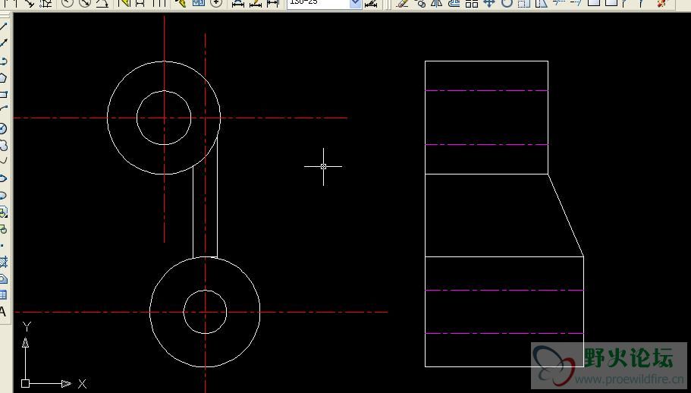Select the Ellipse tool
The width and height of the screenshot is (691, 393).
pos(4,178)
